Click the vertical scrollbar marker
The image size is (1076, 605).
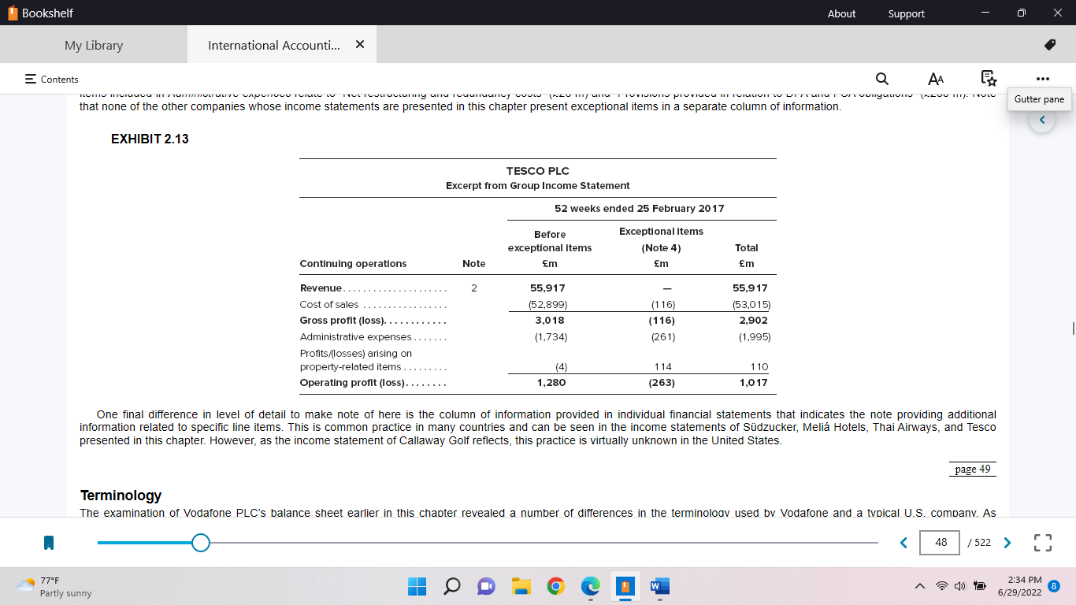pos(1072,328)
